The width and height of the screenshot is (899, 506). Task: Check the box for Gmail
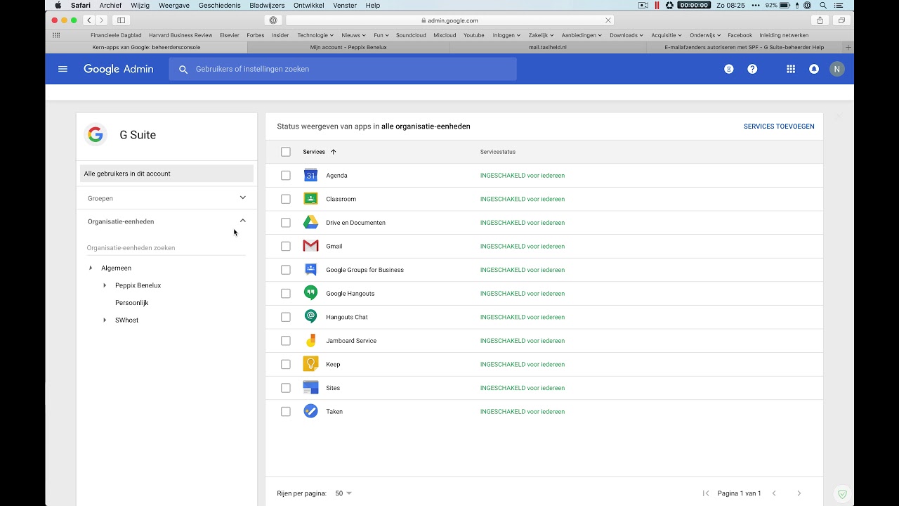(x=285, y=246)
